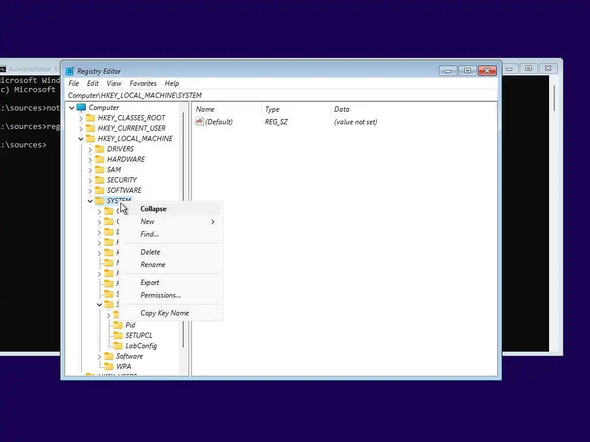Image resolution: width=590 pixels, height=442 pixels.
Task: Choose Delete in the context menu
Action: [x=172, y=252]
